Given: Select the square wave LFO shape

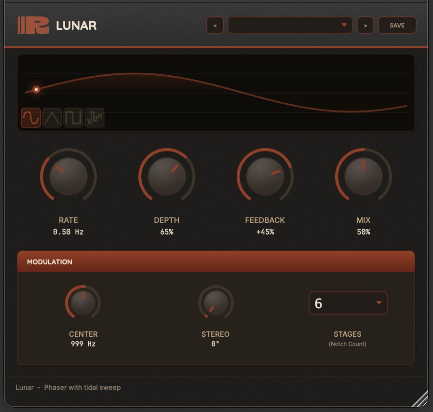Looking at the screenshot, I should 73,118.
